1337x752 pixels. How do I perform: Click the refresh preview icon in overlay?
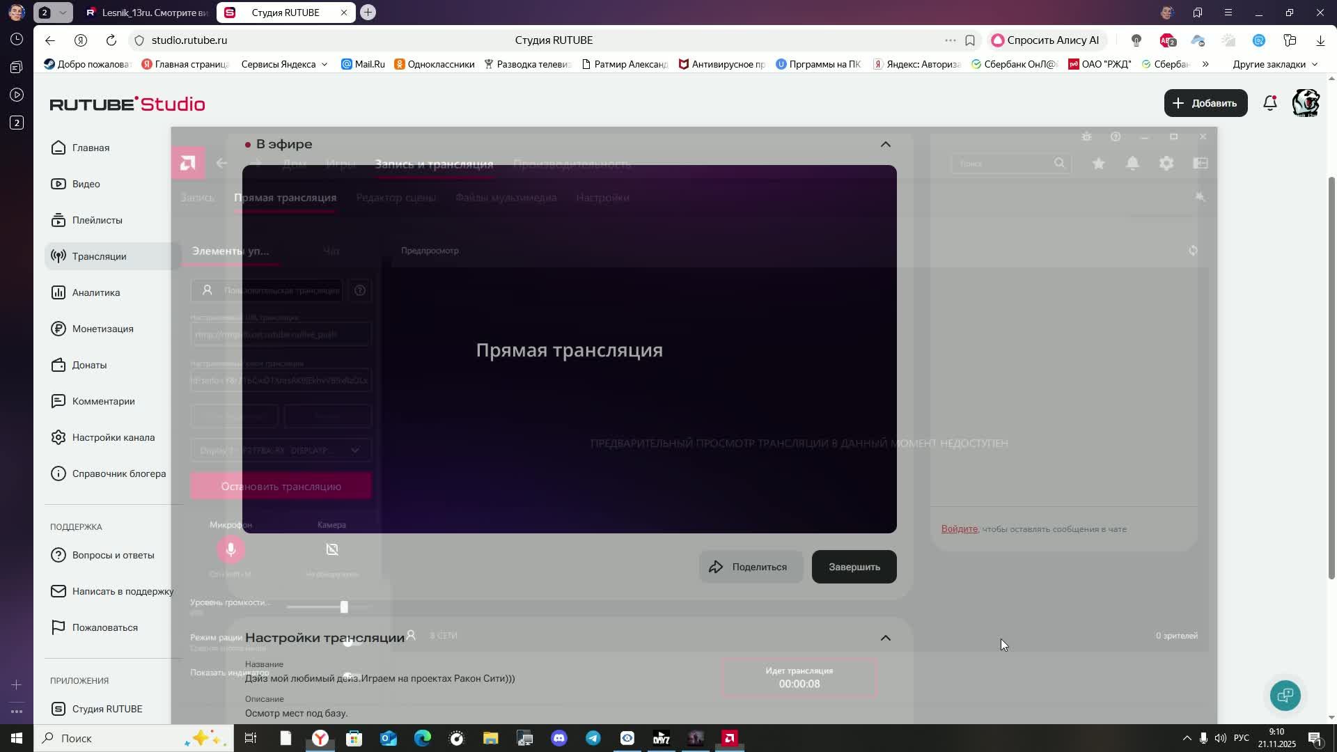(x=1193, y=251)
